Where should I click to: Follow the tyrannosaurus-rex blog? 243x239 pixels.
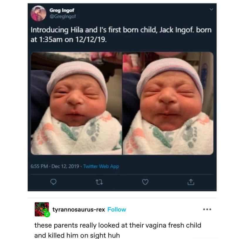pos(117,209)
